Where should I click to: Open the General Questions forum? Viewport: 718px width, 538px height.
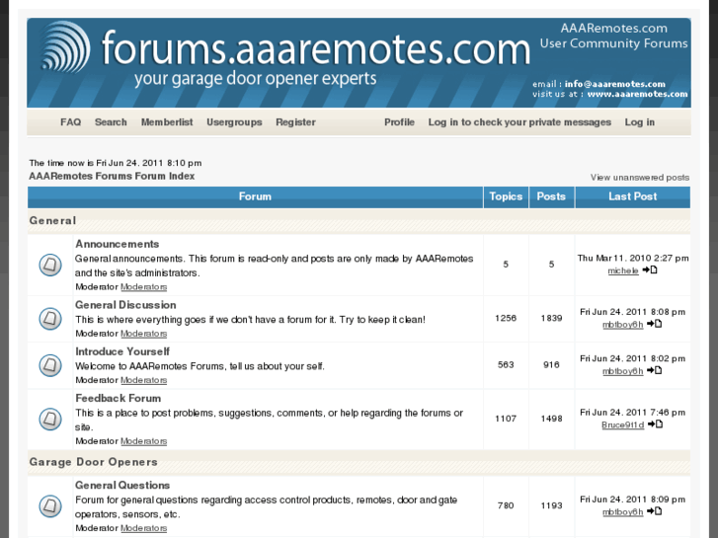122,486
